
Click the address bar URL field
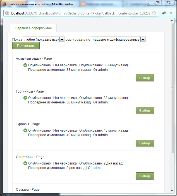[x=80, y=13]
